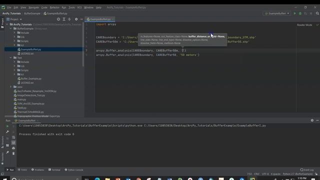Screen dimensions: 320x180
Task: Collapse the ArcPy_Tutorials root folder
Action: click(x=7, y=24)
